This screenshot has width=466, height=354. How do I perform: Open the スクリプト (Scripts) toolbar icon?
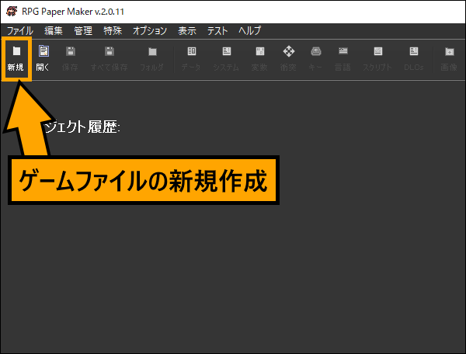(x=377, y=58)
